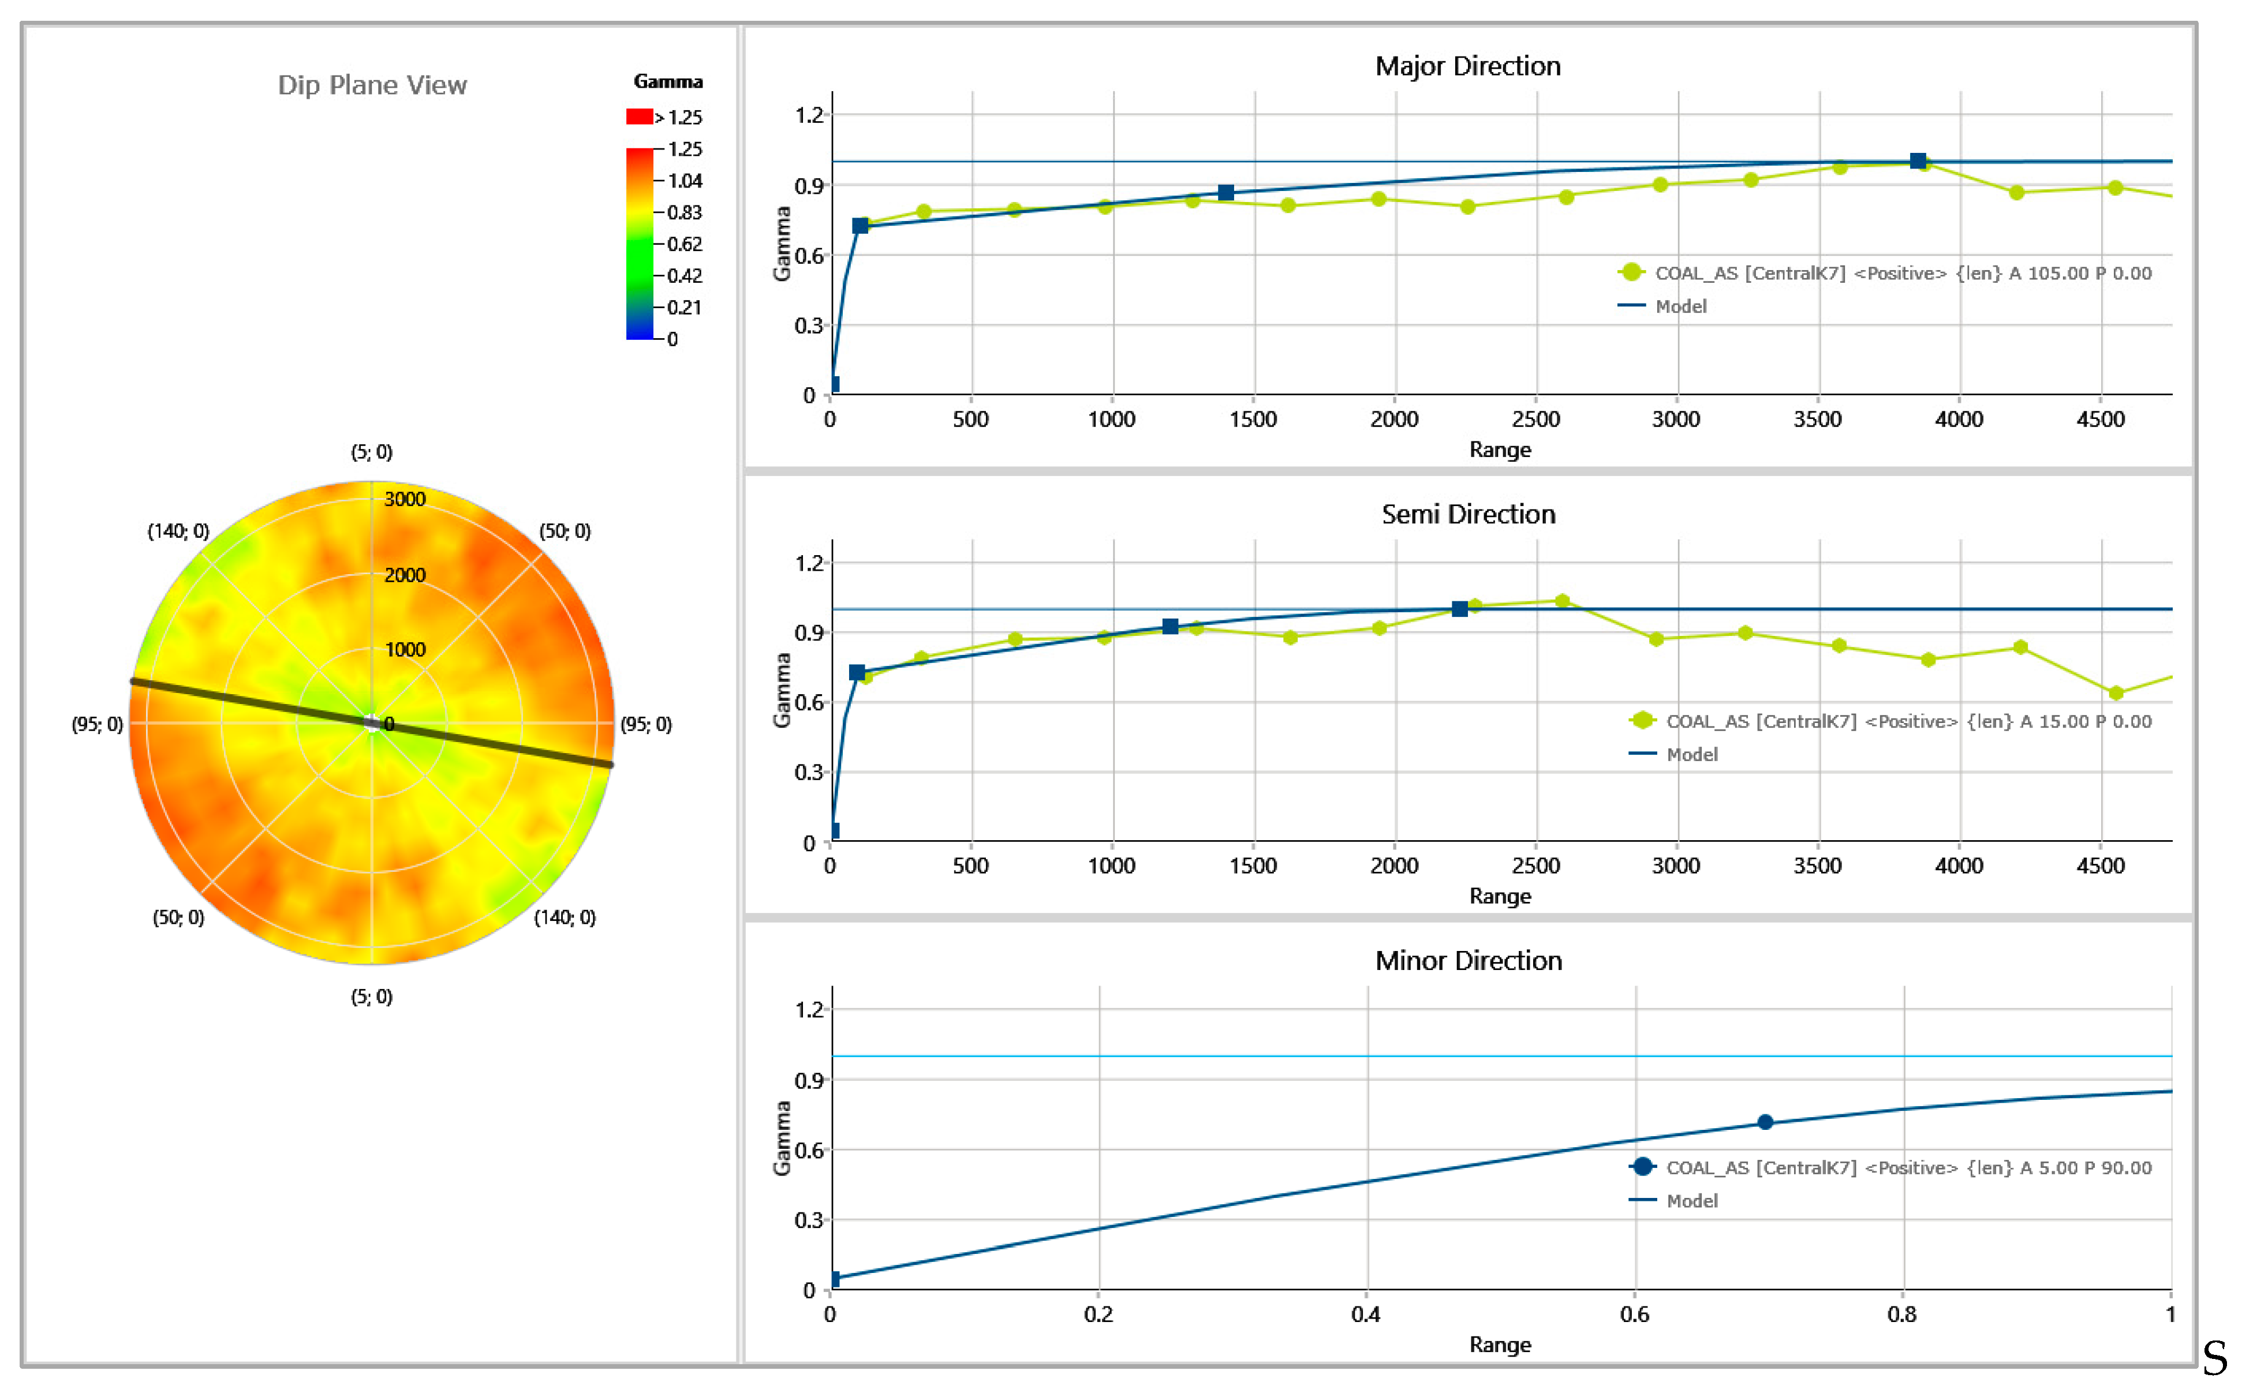
Task: Click the (140; 0) label at the polar plot's upper left
Action: point(179,531)
